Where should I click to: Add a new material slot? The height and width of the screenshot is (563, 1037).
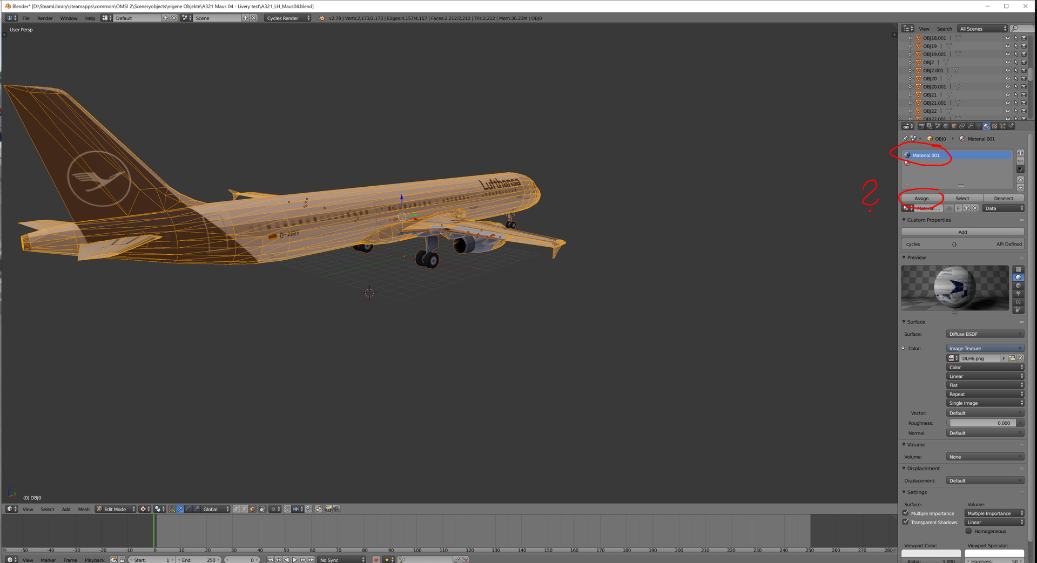tap(1020, 153)
